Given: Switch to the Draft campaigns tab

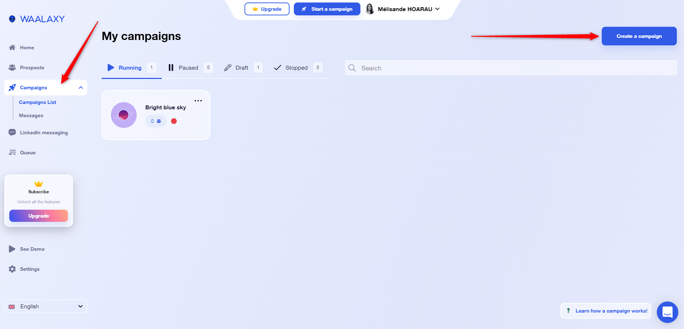Looking at the screenshot, I should [x=243, y=68].
